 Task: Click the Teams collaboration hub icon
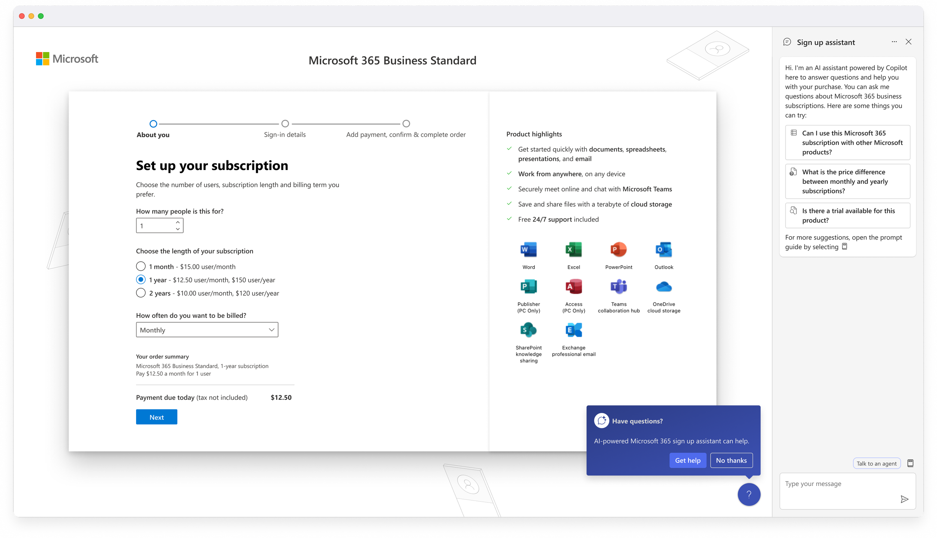coord(618,287)
